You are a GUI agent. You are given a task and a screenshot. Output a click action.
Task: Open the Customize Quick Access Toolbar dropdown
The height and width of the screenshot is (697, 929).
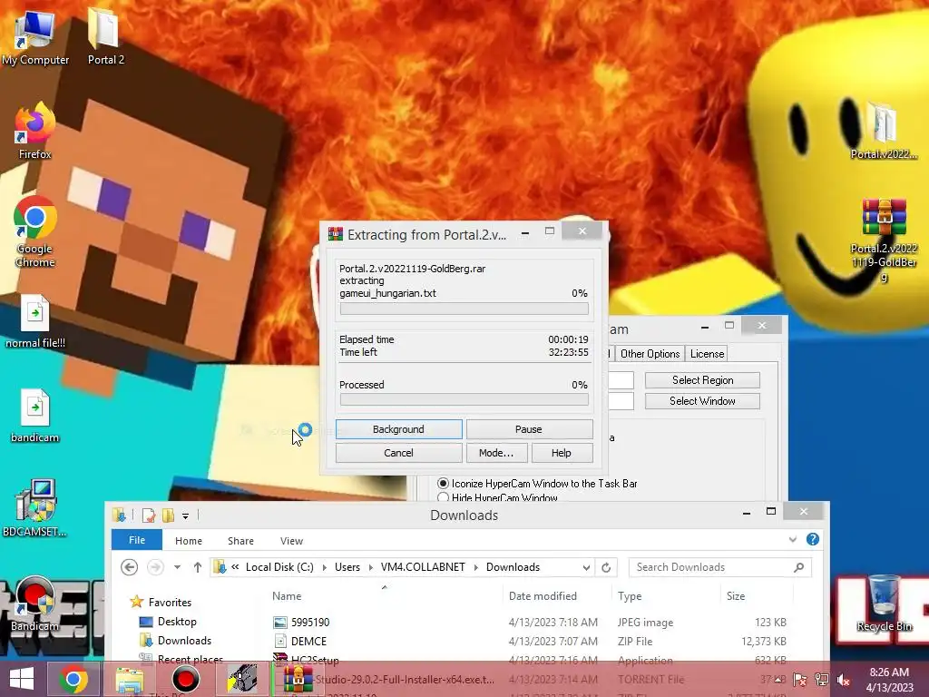point(185,515)
